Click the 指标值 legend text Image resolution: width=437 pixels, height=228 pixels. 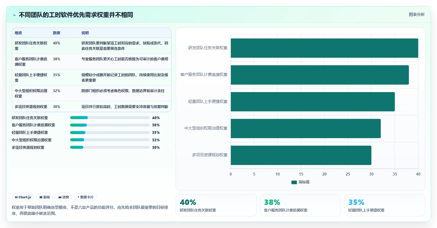click(304, 182)
